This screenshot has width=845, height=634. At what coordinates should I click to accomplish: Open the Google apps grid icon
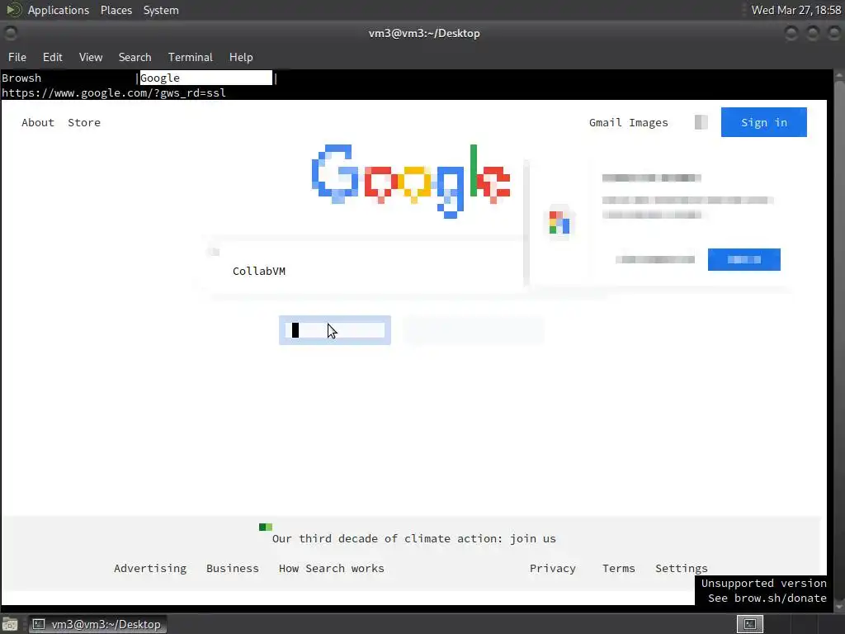[701, 122]
